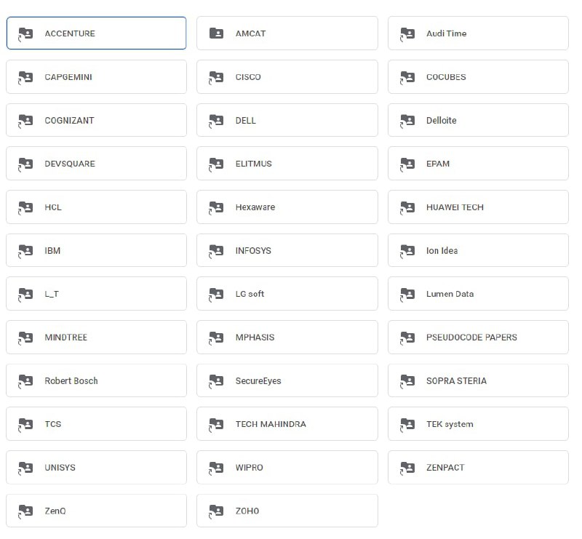Click the AMCAT folder icon
The width and height of the screenshot is (582, 539).
pyautogui.click(x=216, y=33)
